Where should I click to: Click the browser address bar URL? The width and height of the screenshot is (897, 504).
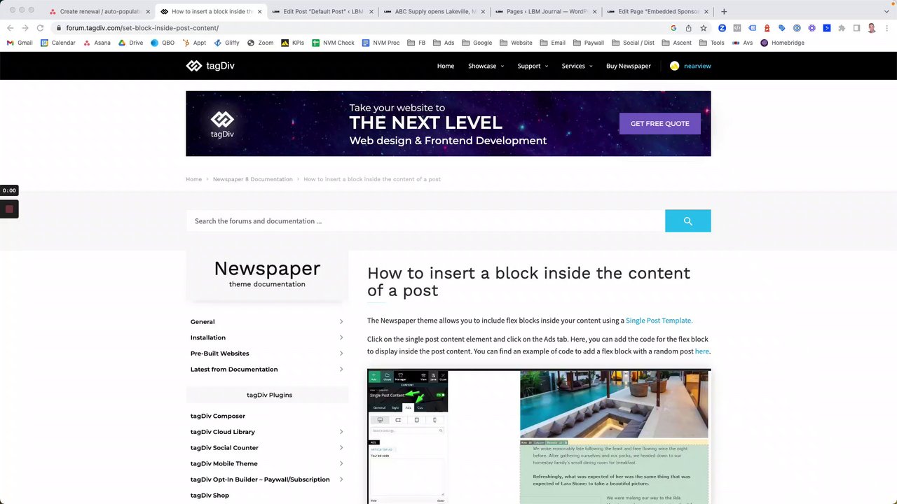coord(142,28)
